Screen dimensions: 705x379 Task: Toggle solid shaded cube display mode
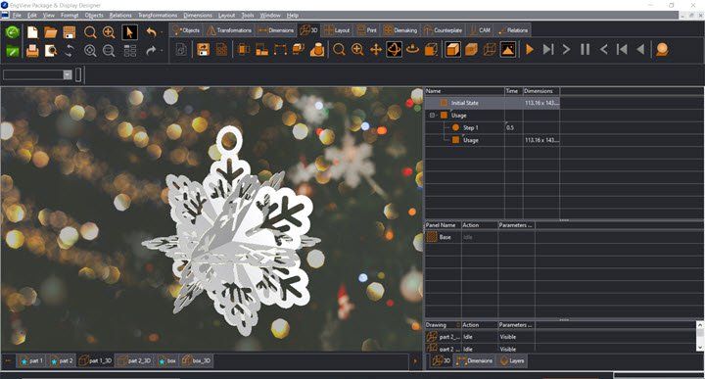coord(452,49)
